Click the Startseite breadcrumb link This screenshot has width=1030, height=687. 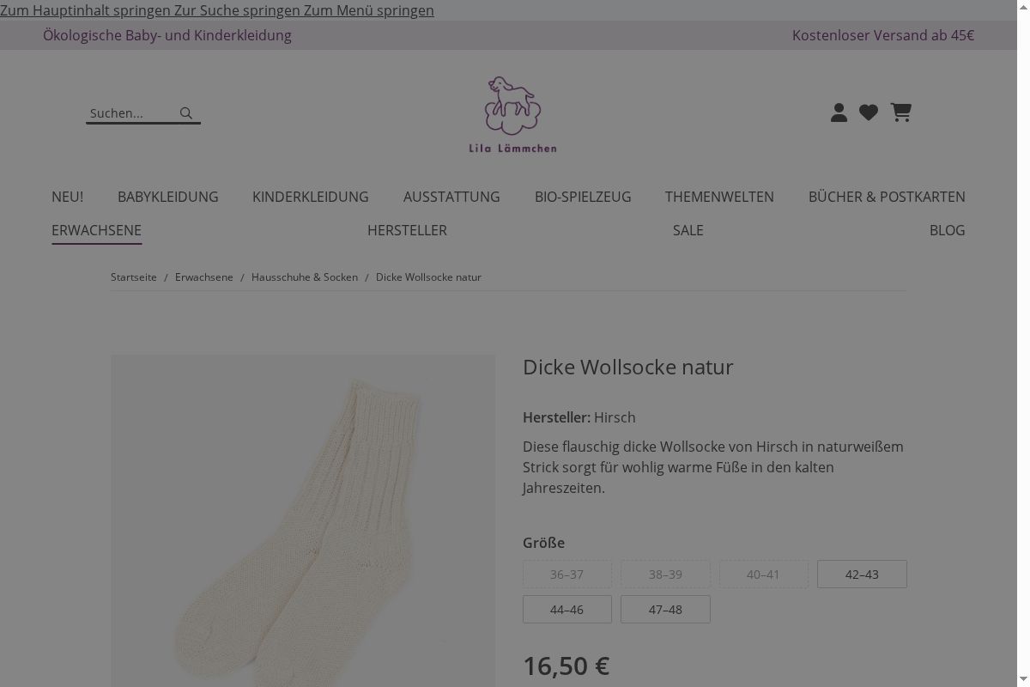pos(134,277)
